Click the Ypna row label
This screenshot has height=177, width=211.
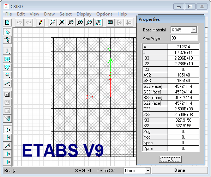click(x=155, y=148)
